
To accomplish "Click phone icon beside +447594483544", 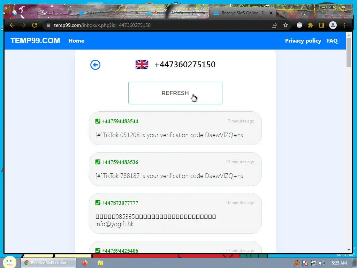I will tap(98, 121).
